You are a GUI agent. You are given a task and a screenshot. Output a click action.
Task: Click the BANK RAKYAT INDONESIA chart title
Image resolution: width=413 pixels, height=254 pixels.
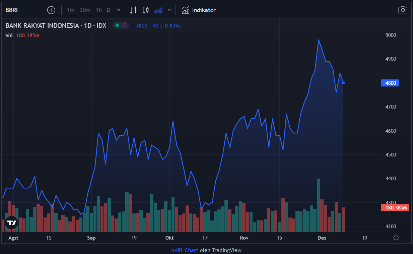56,25
